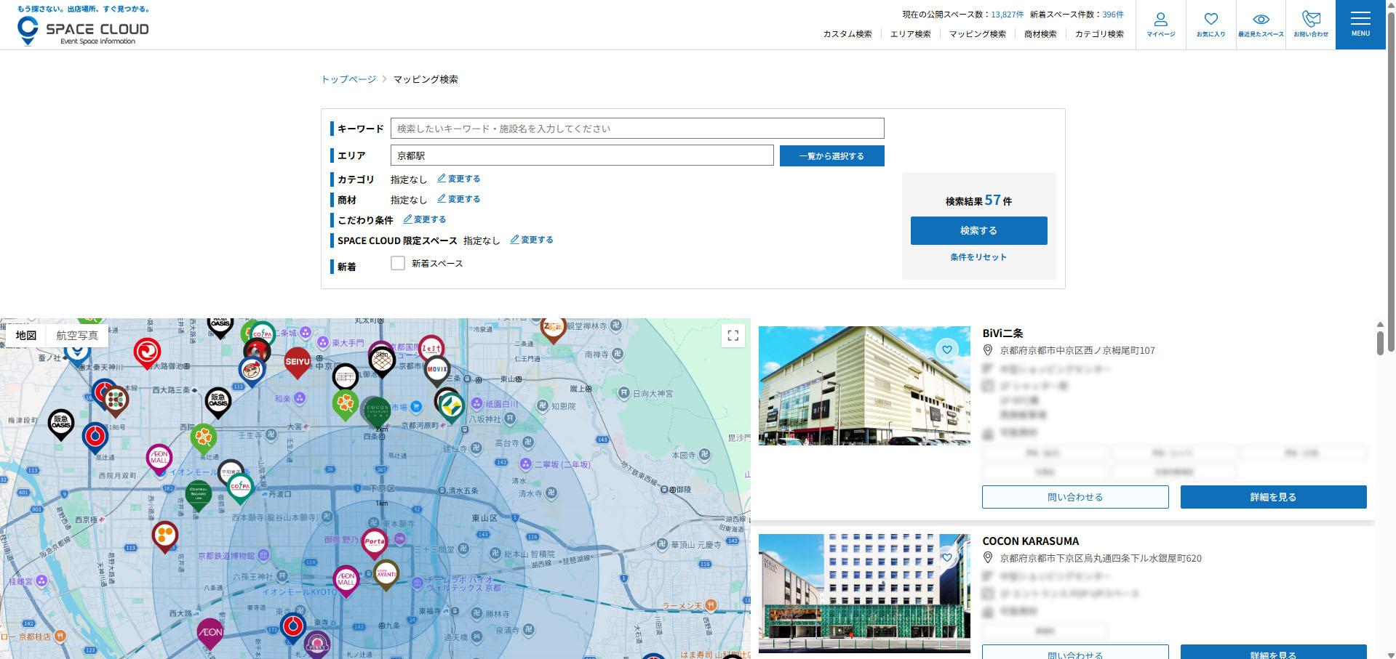1396x659 pixels.
Task: Focus the エリア field showing 京都駅
Action: point(582,155)
